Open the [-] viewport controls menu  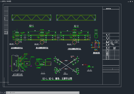point(1,1)
